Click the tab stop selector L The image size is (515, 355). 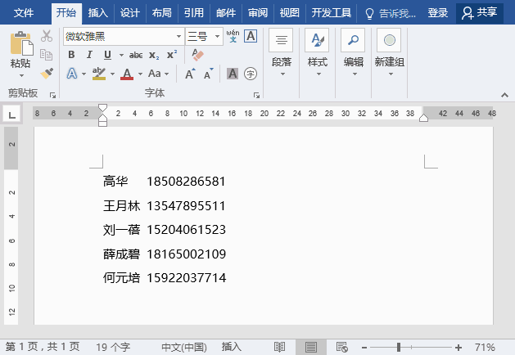[x=12, y=115]
